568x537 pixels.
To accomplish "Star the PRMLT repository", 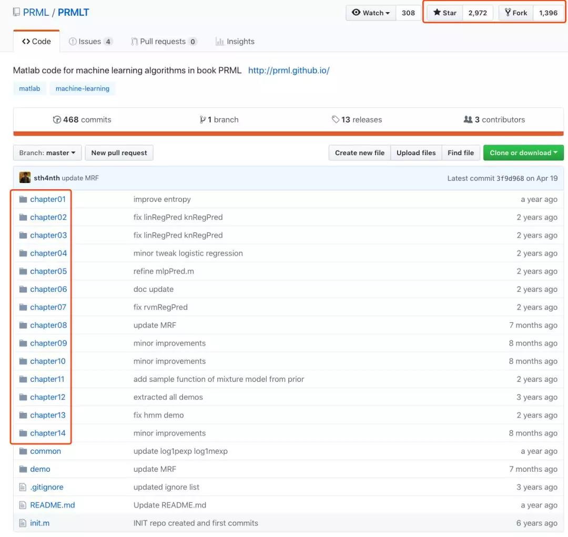I will (x=445, y=13).
